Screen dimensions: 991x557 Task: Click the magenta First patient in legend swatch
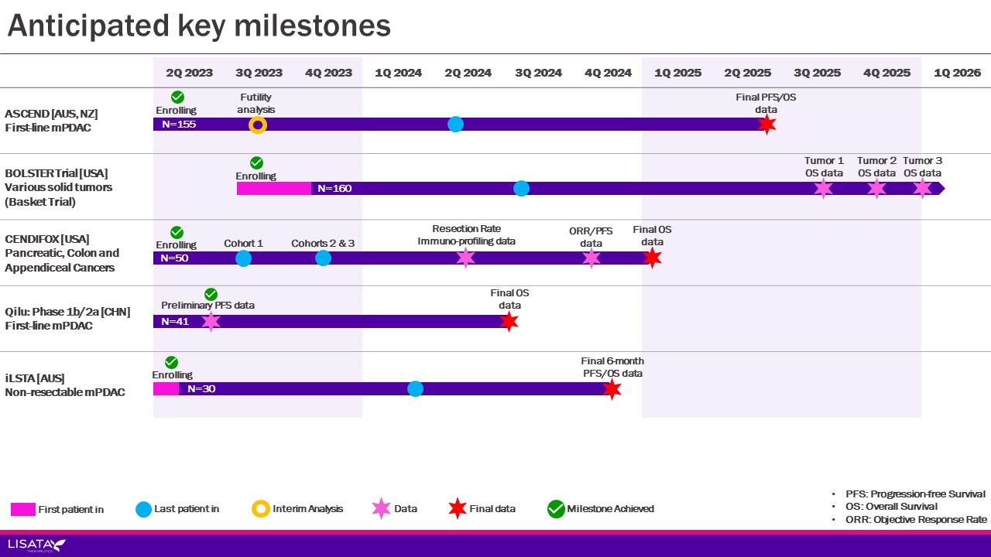pyautogui.click(x=22, y=509)
